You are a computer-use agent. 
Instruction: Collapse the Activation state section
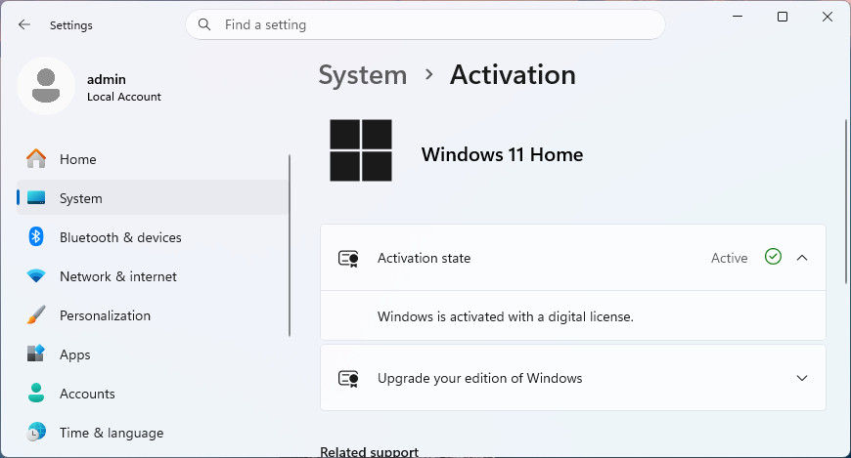pos(802,258)
